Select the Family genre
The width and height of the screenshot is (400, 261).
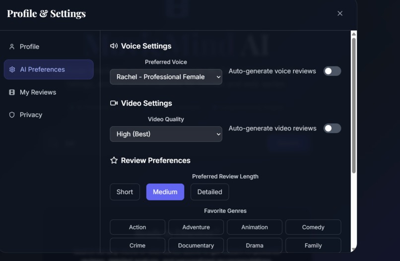[313, 246]
